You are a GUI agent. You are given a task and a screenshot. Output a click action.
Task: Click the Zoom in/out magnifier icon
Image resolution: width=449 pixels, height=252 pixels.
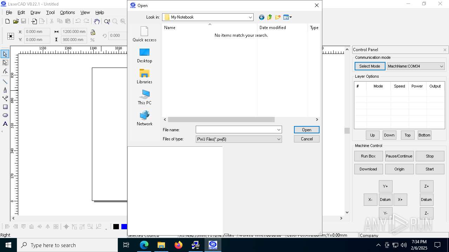tap(107, 21)
